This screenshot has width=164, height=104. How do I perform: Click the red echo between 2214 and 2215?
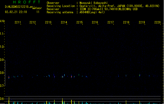[71, 76]
